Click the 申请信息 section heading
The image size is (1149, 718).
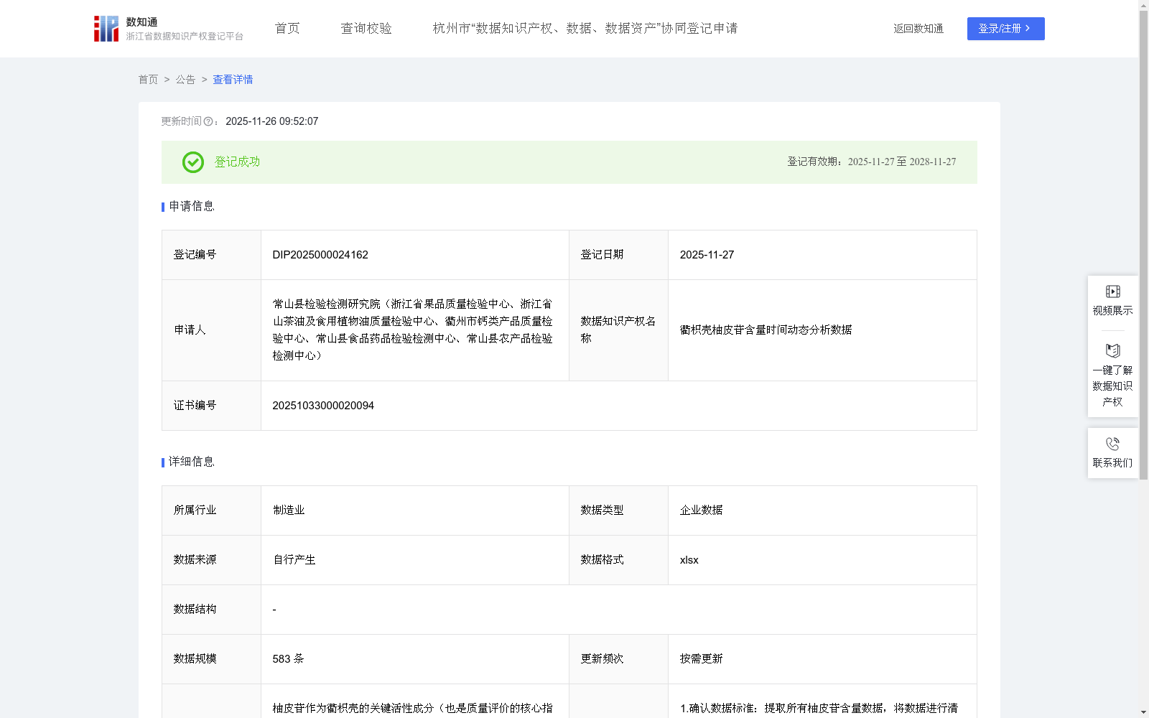coord(191,207)
